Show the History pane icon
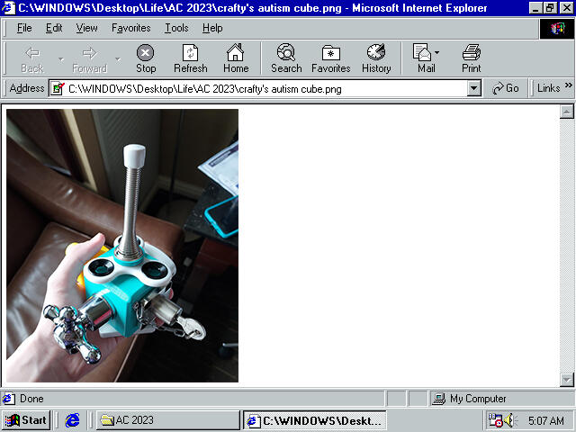This screenshot has height=432, width=576. 376,58
